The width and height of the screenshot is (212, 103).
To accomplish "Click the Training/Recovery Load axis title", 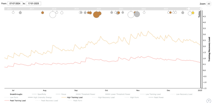I will click(209, 49).
